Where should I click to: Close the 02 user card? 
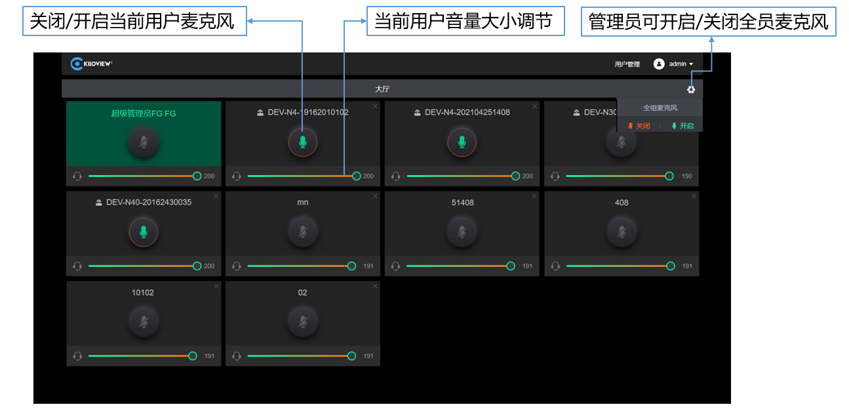pos(376,286)
